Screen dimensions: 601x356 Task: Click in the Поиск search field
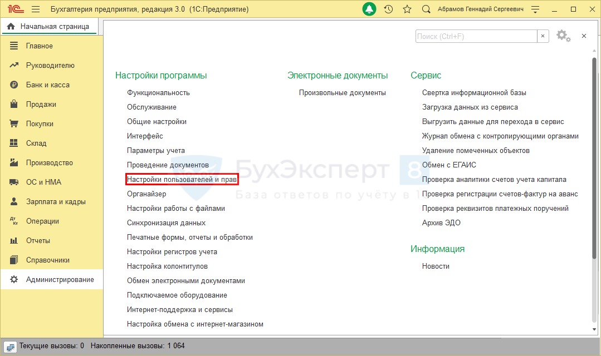(x=476, y=36)
